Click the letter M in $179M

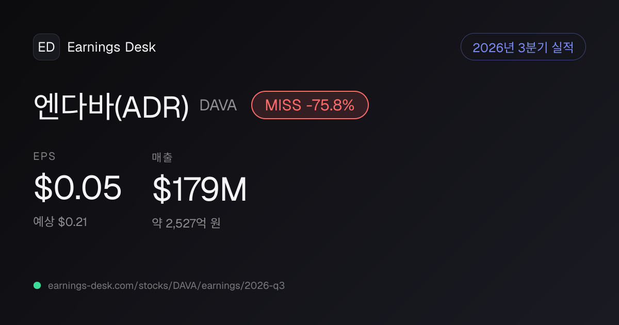pos(234,189)
